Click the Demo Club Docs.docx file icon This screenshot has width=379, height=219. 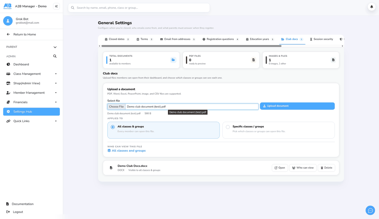111,168
